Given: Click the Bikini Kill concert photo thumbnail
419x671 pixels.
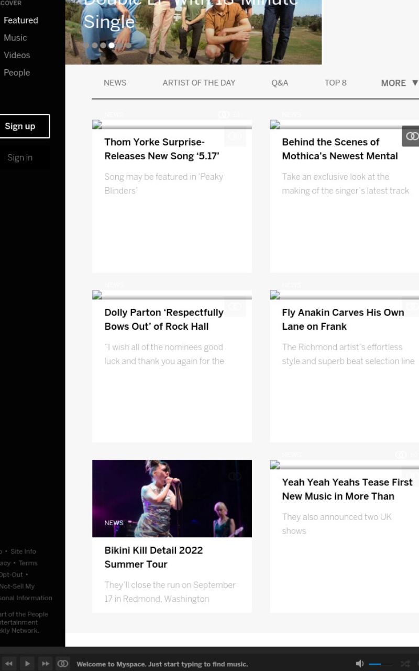Looking at the screenshot, I should 172,499.
